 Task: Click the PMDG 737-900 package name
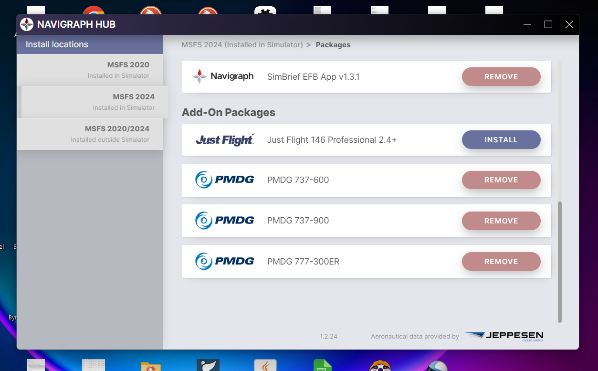298,221
